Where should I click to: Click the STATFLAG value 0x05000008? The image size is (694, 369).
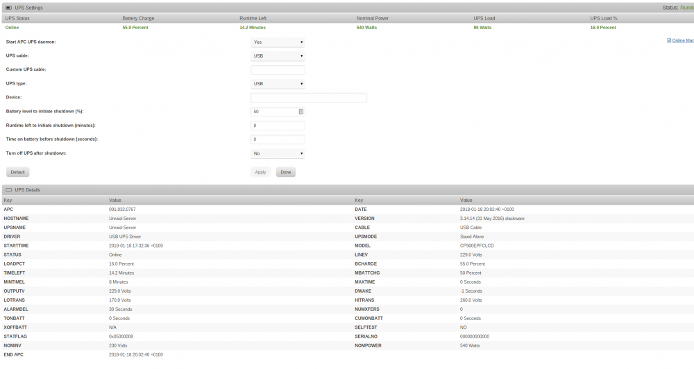[121, 336]
